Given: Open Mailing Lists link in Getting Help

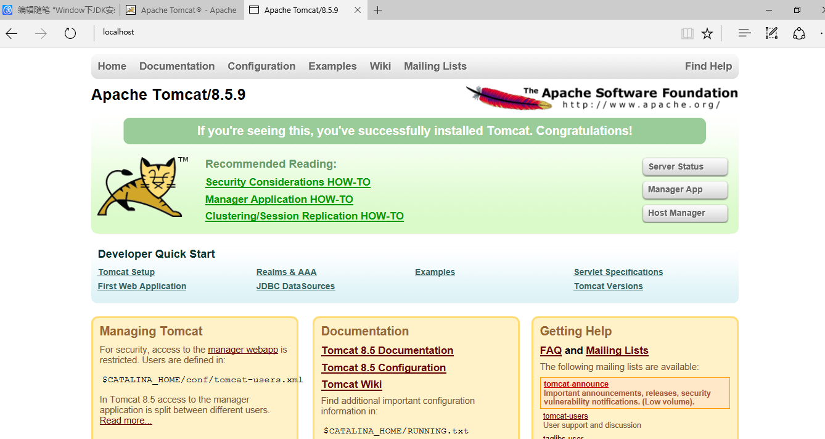Looking at the screenshot, I should [617, 350].
